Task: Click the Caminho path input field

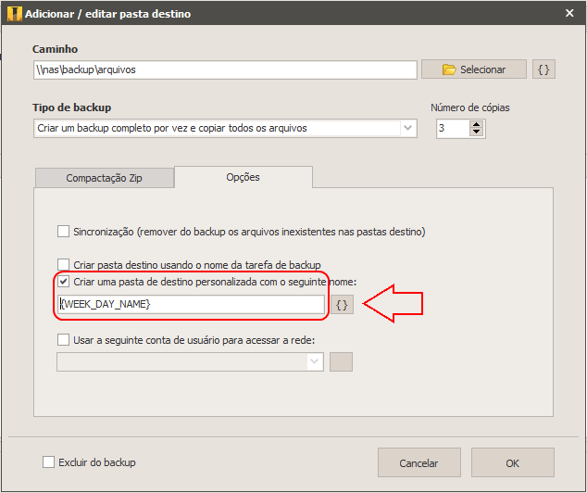Action: point(225,70)
